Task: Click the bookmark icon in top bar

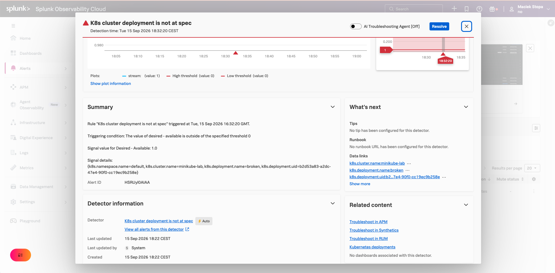Action: pyautogui.click(x=467, y=9)
